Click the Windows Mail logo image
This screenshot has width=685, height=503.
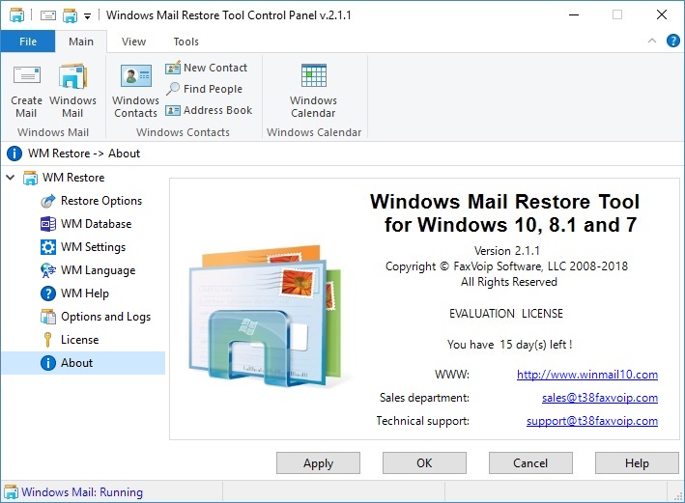265,317
